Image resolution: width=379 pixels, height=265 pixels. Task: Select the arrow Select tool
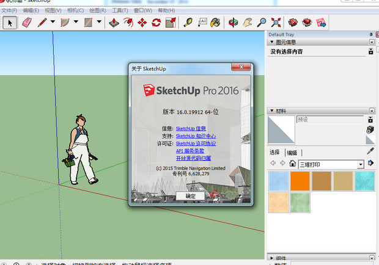10,23
